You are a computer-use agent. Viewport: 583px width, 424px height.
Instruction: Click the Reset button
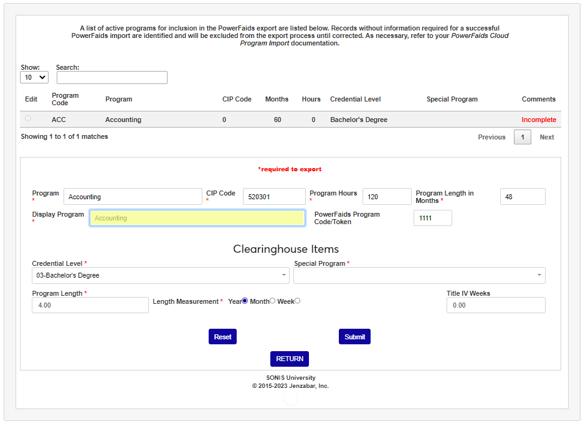[x=222, y=337]
